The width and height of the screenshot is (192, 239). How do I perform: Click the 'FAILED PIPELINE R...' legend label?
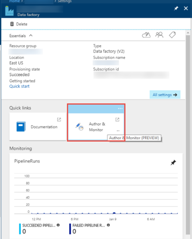[89, 225]
